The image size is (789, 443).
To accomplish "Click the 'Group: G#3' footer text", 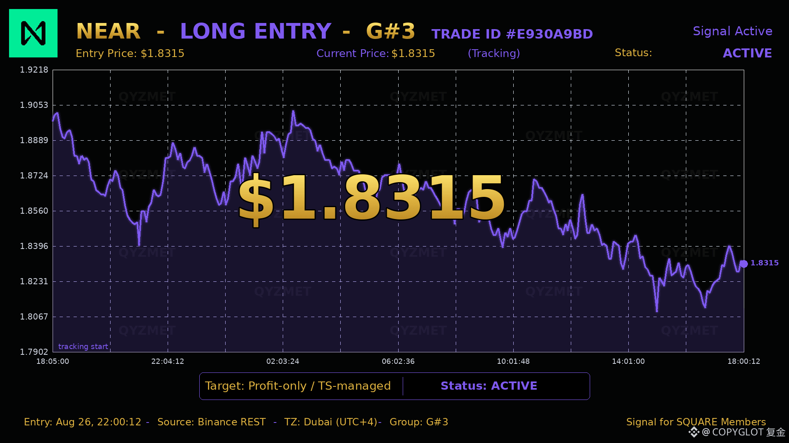I will (419, 422).
